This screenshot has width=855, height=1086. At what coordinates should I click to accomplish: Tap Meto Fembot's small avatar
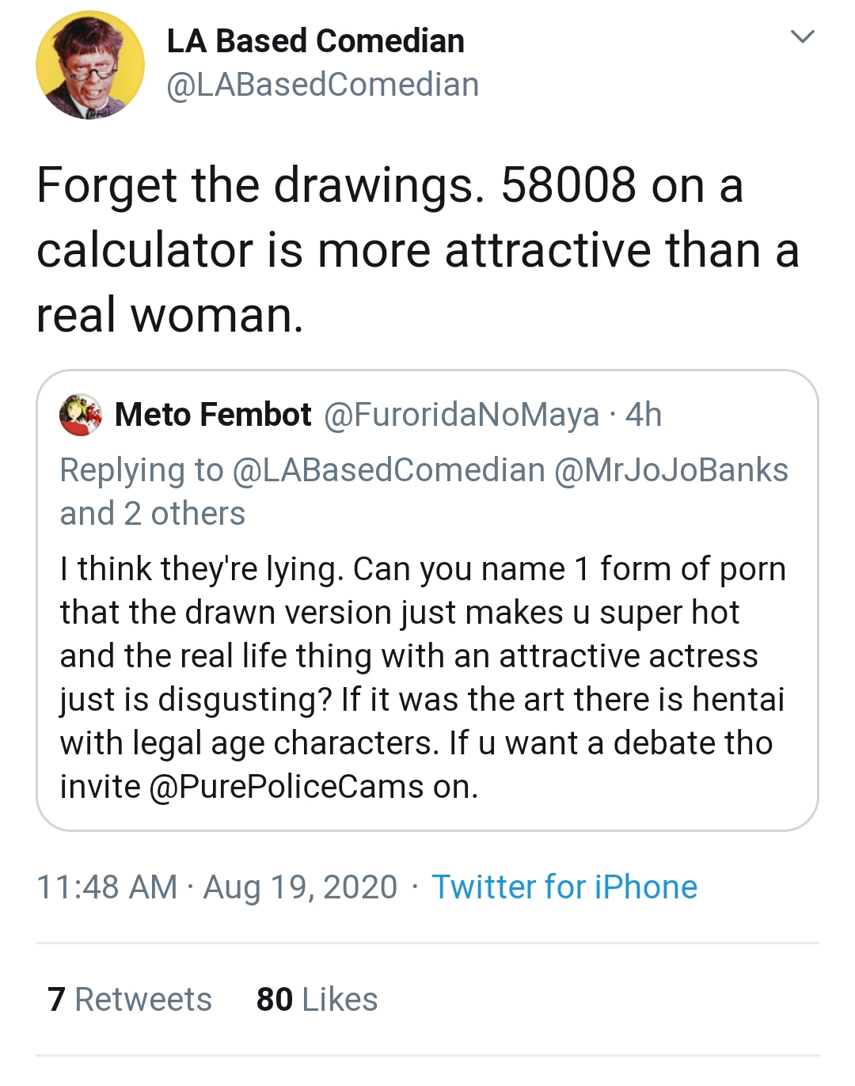81,415
